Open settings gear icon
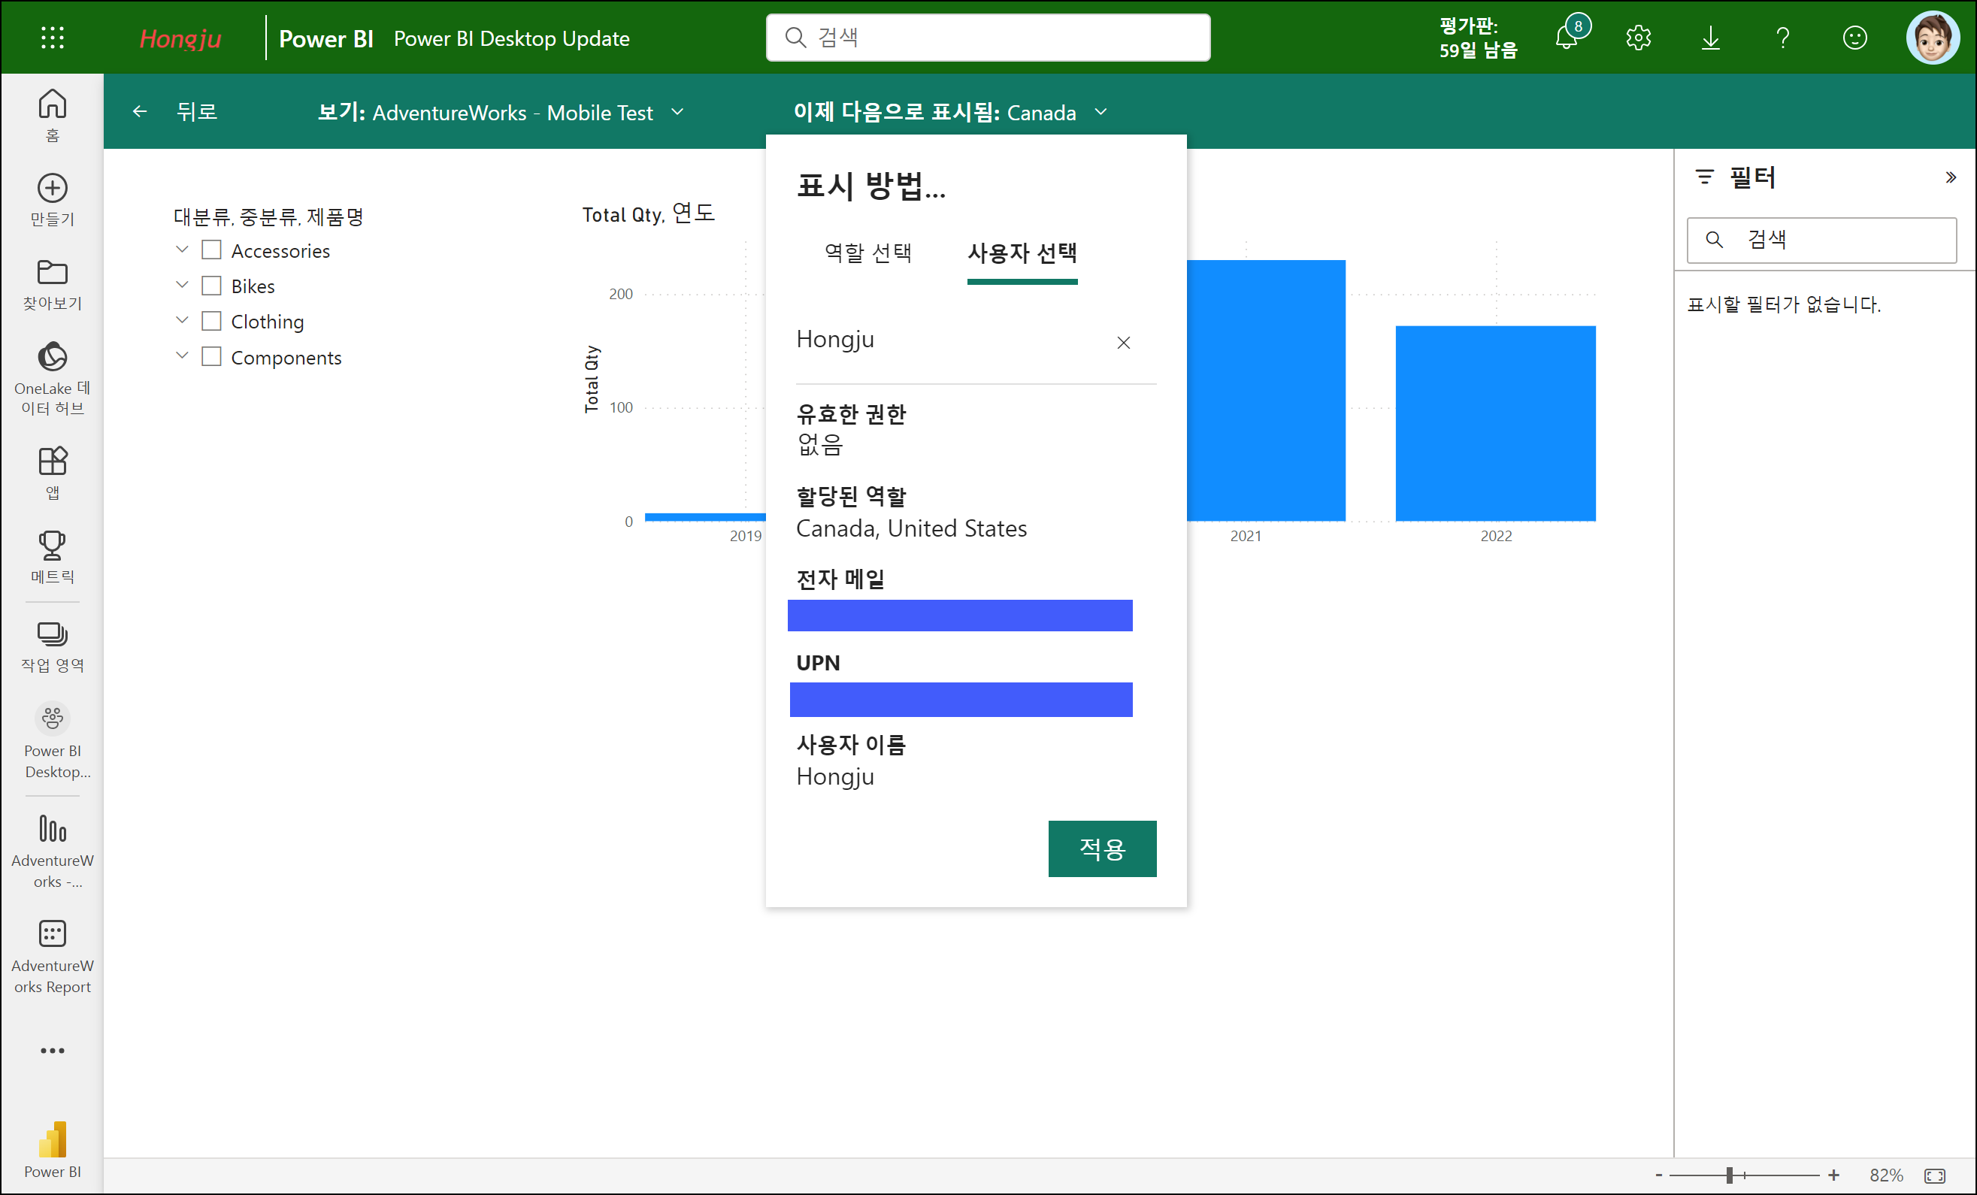This screenshot has width=1977, height=1195. pyautogui.click(x=1638, y=38)
